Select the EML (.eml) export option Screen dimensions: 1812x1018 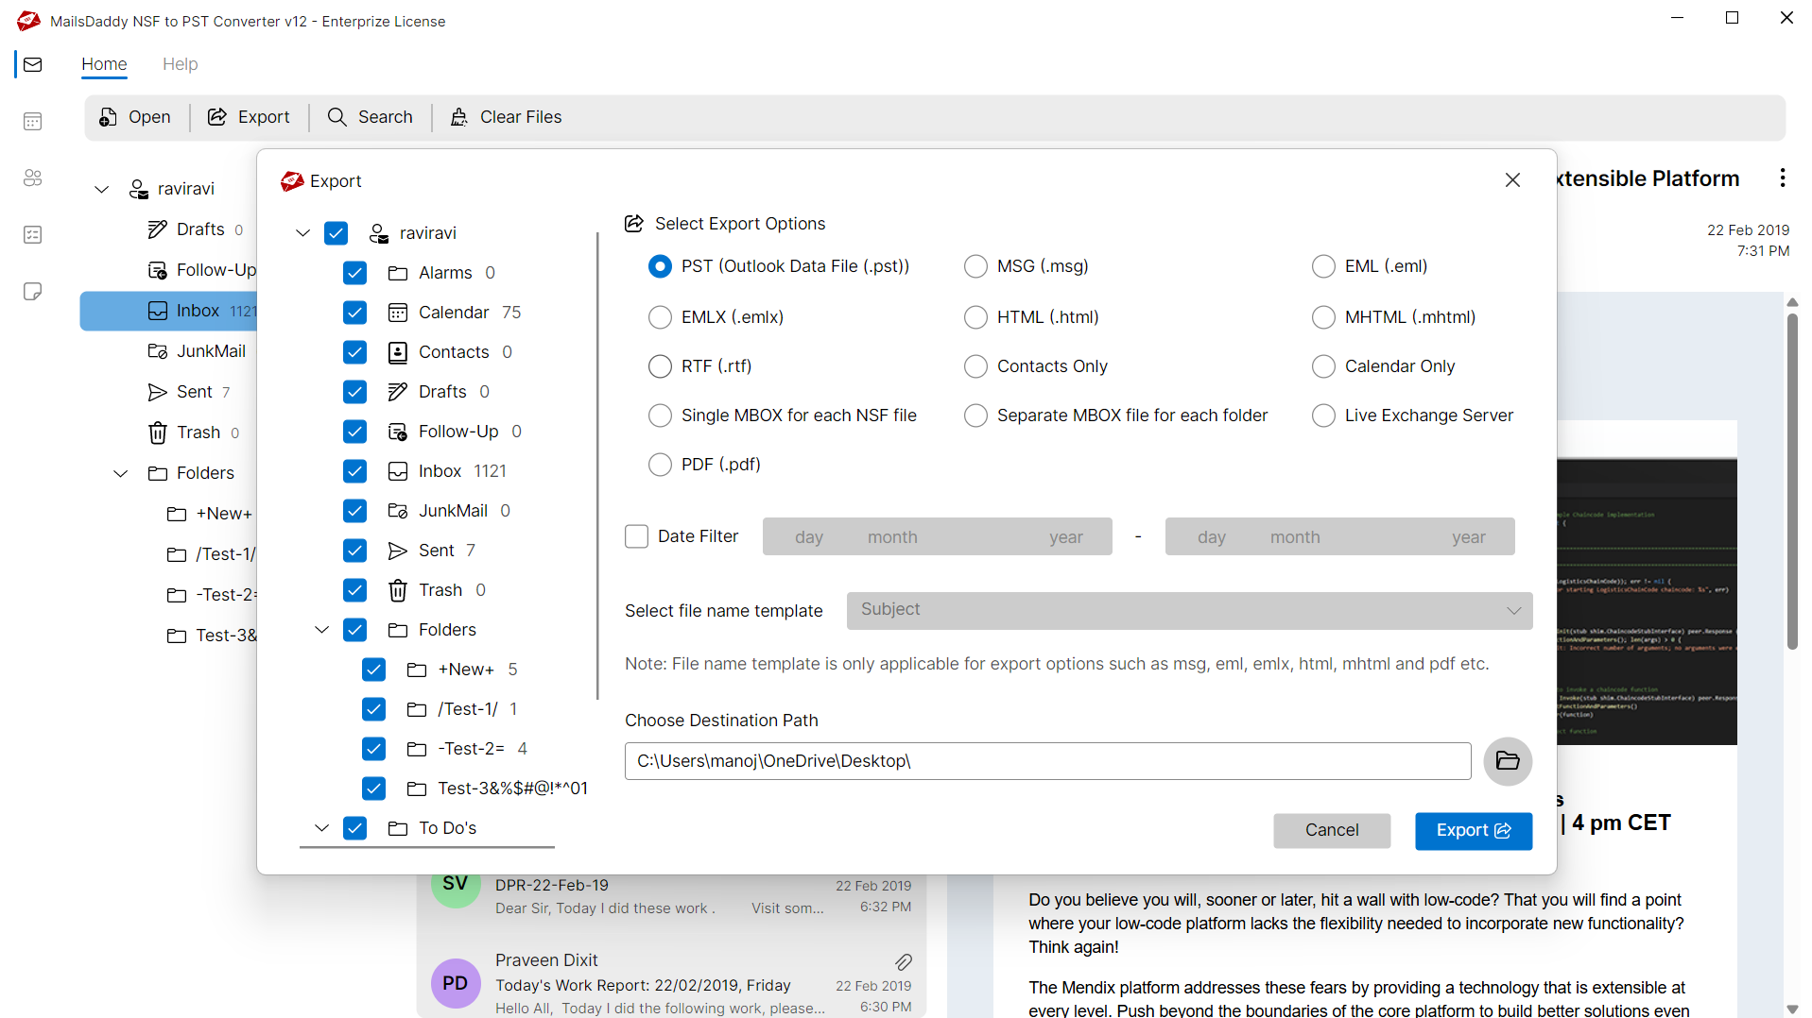click(1323, 266)
